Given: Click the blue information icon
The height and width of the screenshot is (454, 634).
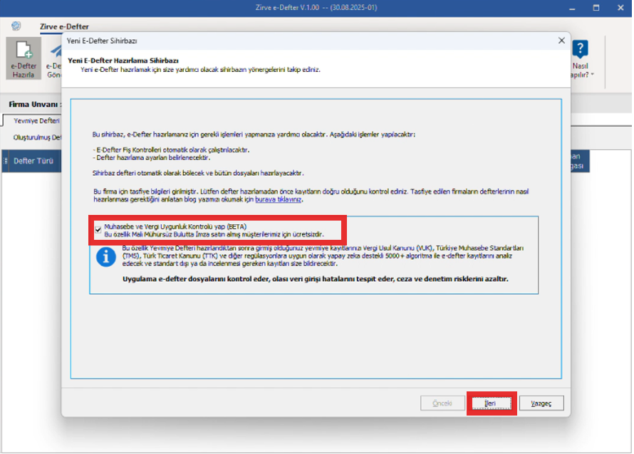Looking at the screenshot, I should click(x=106, y=257).
